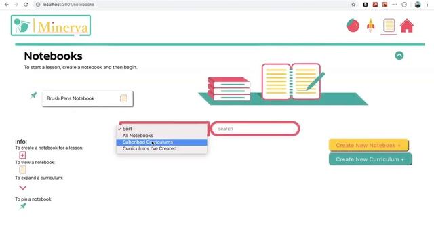Viewport: 434px width, 244px height.
Task: Open the pomodoro tomato icon in header
Action: [x=353, y=26]
